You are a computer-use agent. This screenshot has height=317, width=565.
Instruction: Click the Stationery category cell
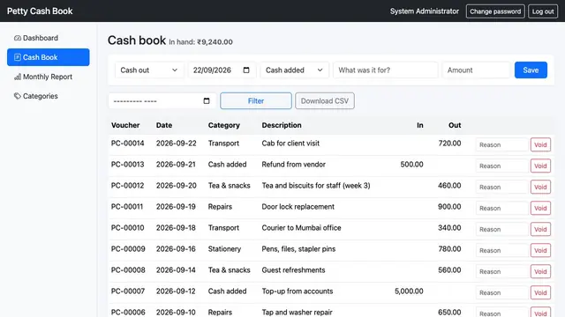point(224,249)
